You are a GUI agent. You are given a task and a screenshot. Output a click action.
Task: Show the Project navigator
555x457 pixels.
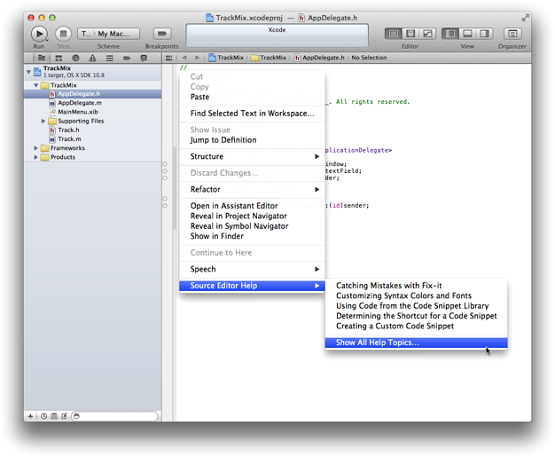tap(42, 58)
